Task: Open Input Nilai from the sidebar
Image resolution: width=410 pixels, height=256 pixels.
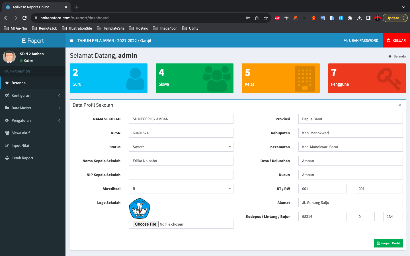Action: (20, 145)
